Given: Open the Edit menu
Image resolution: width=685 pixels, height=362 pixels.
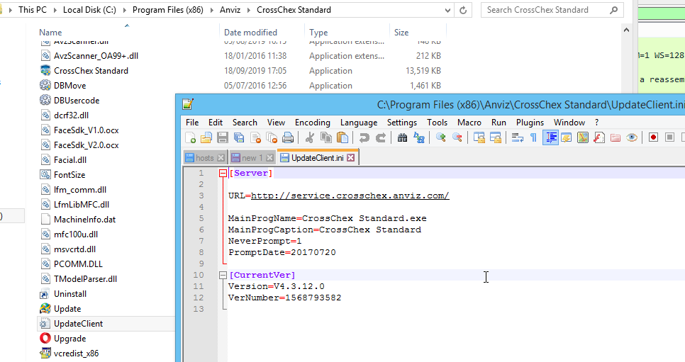Looking at the screenshot, I should [x=216, y=123].
